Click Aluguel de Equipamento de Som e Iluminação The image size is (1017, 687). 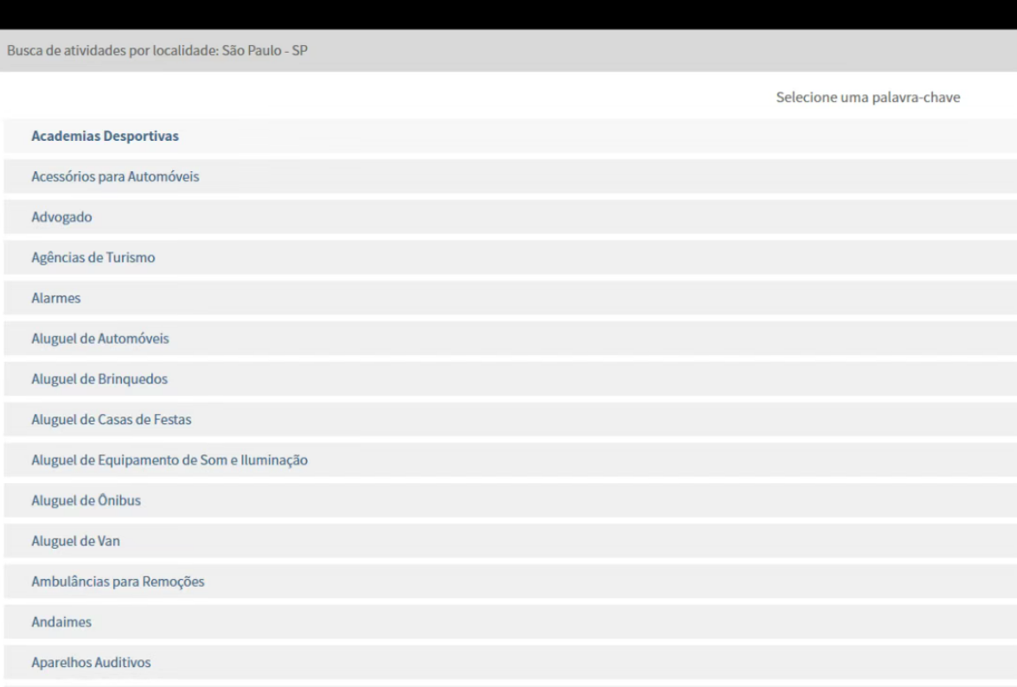click(170, 461)
